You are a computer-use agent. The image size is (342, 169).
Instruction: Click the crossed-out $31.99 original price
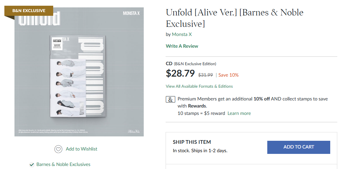point(205,75)
